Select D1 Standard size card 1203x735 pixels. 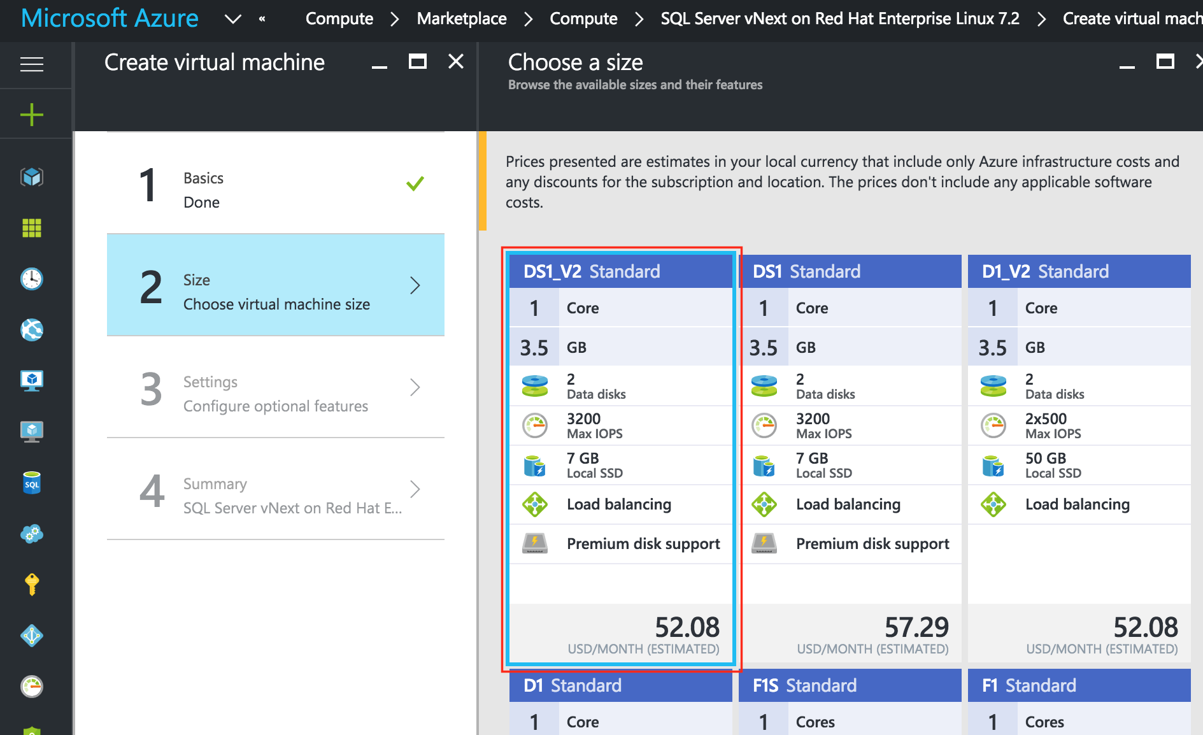[x=621, y=702]
